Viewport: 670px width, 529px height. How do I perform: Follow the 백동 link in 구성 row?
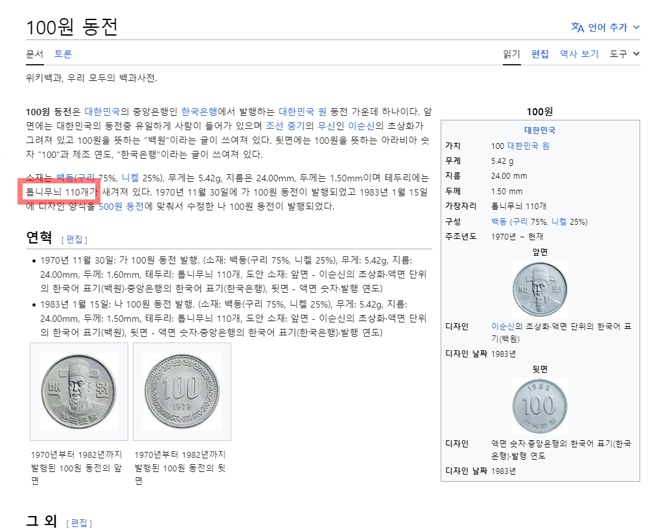coord(499,221)
